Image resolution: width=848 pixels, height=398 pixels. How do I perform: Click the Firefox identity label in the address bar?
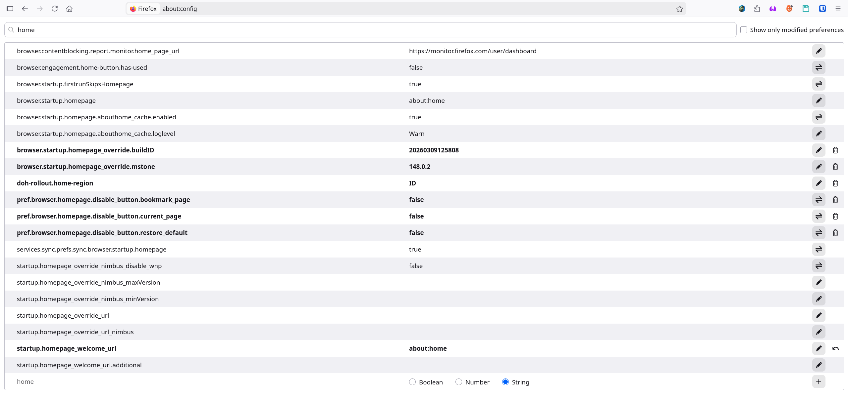pyautogui.click(x=143, y=9)
